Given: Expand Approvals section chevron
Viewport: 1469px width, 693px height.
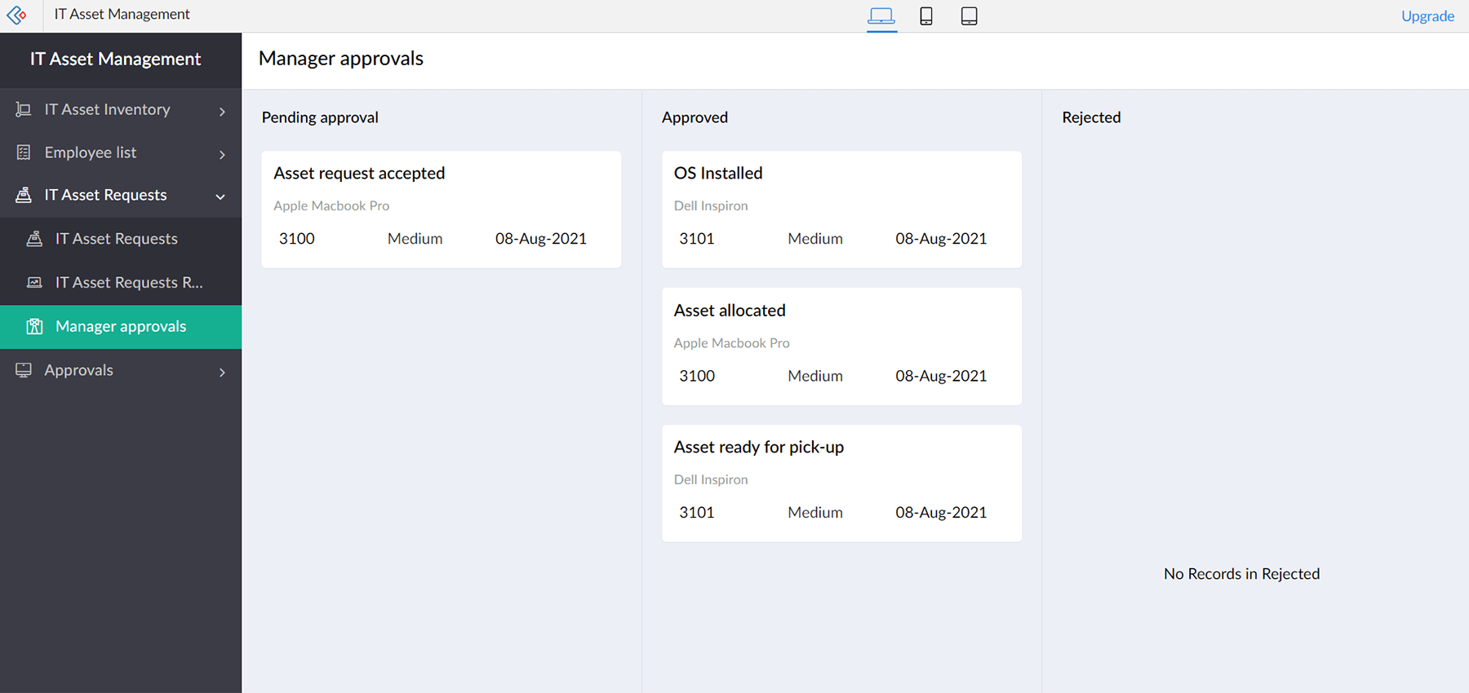Looking at the screenshot, I should [x=222, y=372].
